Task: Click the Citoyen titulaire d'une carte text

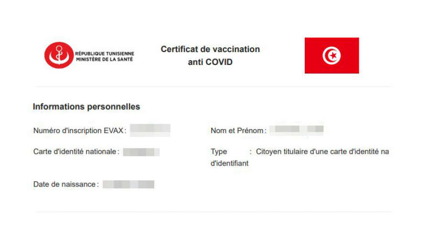Action: click(322, 152)
